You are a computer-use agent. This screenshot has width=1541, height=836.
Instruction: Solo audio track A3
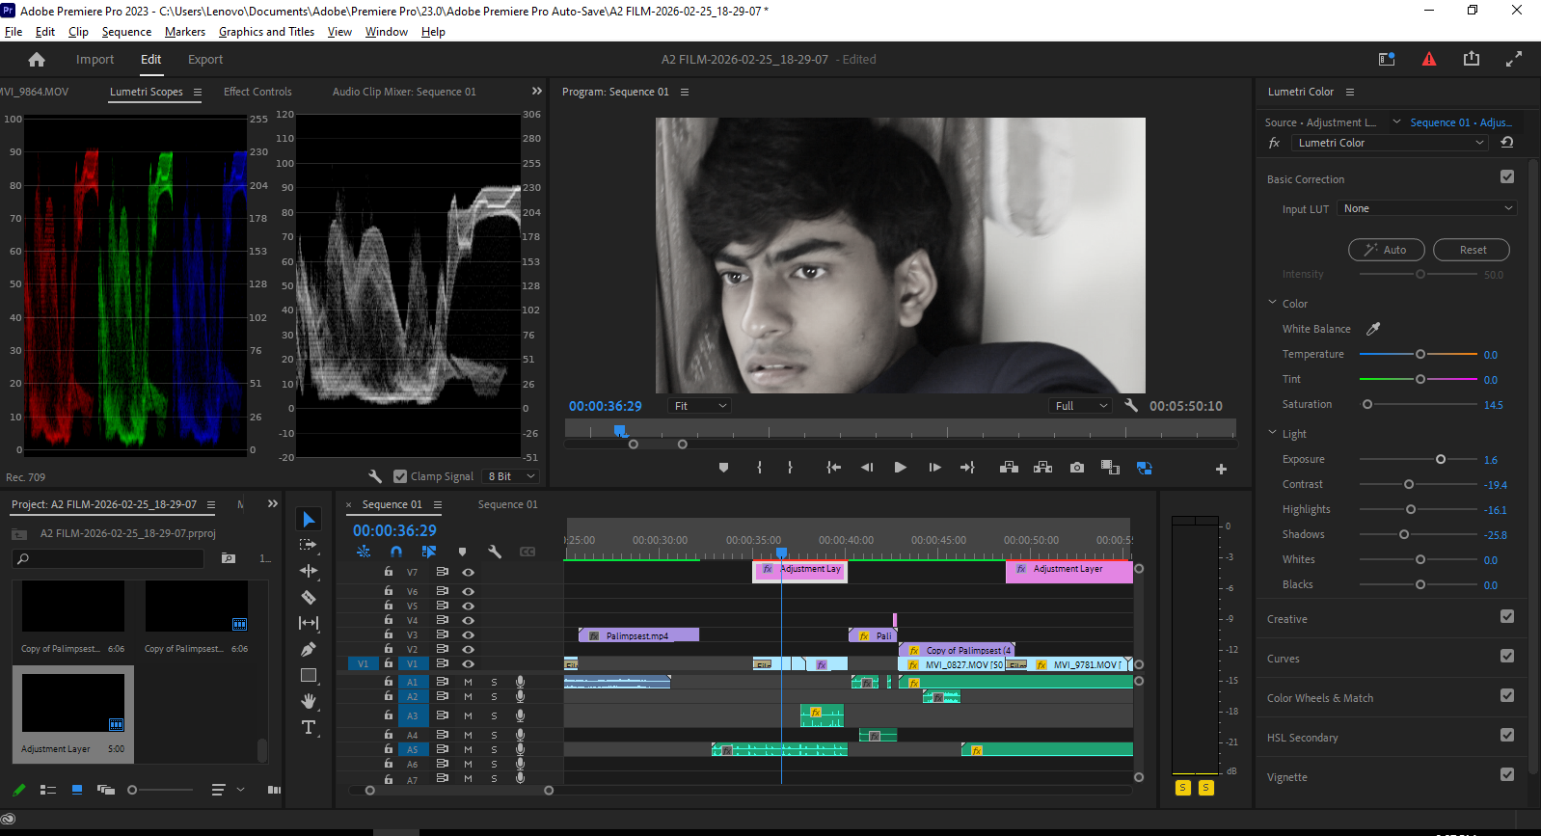(x=494, y=715)
